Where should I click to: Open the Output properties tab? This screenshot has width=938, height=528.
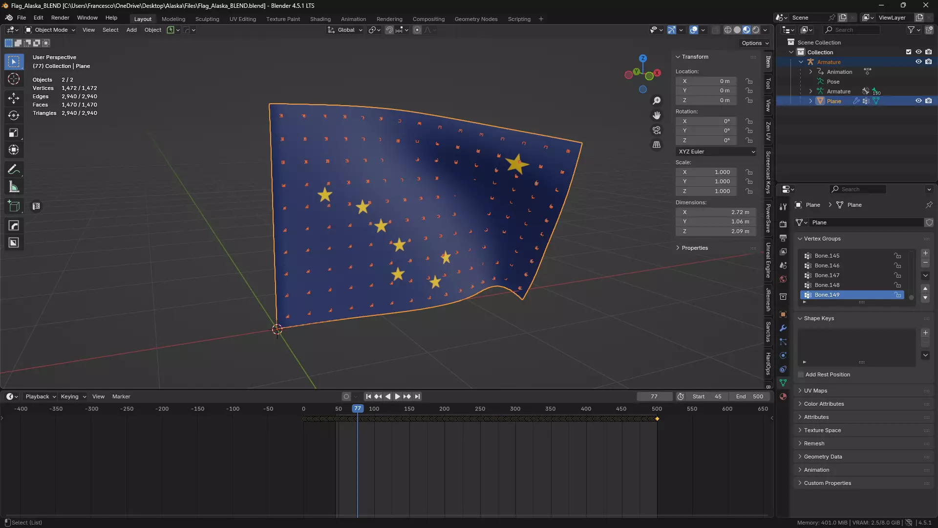coord(783,238)
